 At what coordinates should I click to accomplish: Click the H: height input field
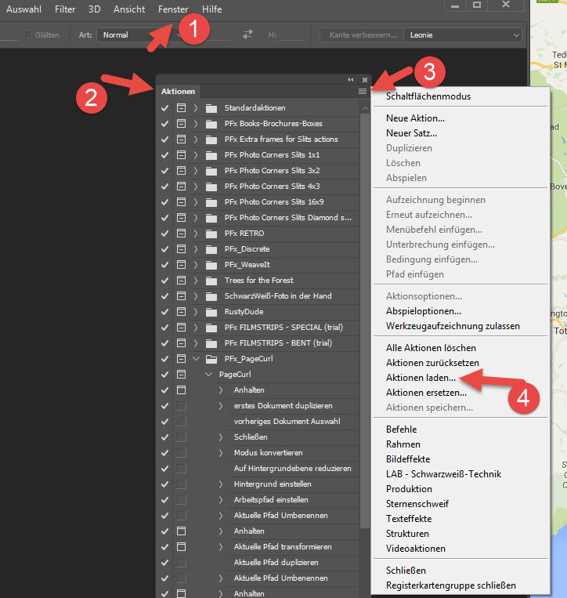pos(293,34)
